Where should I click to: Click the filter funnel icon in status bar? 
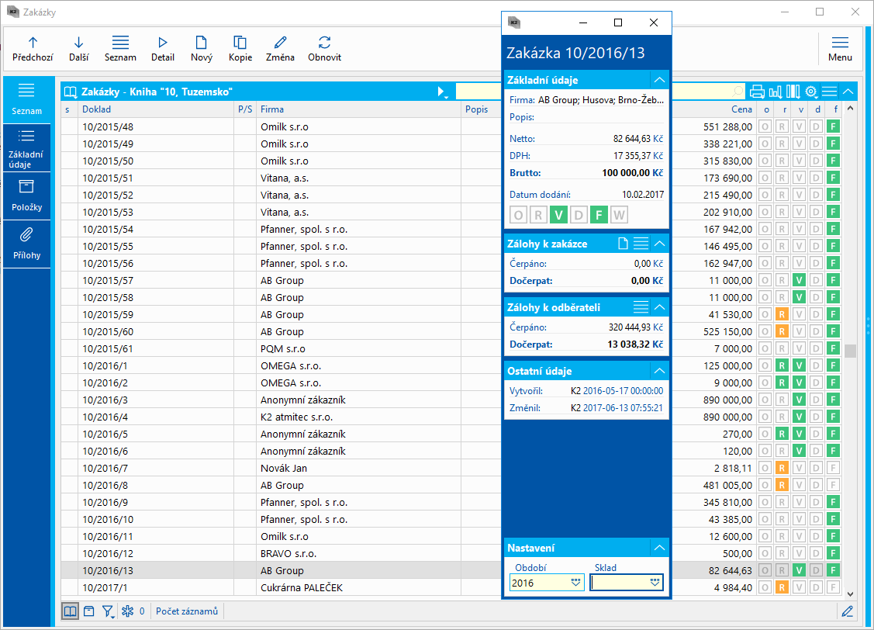109,611
